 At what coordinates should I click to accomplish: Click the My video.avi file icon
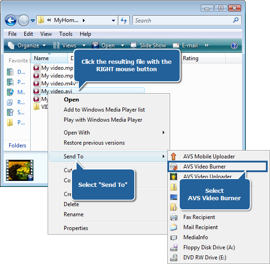36,91
